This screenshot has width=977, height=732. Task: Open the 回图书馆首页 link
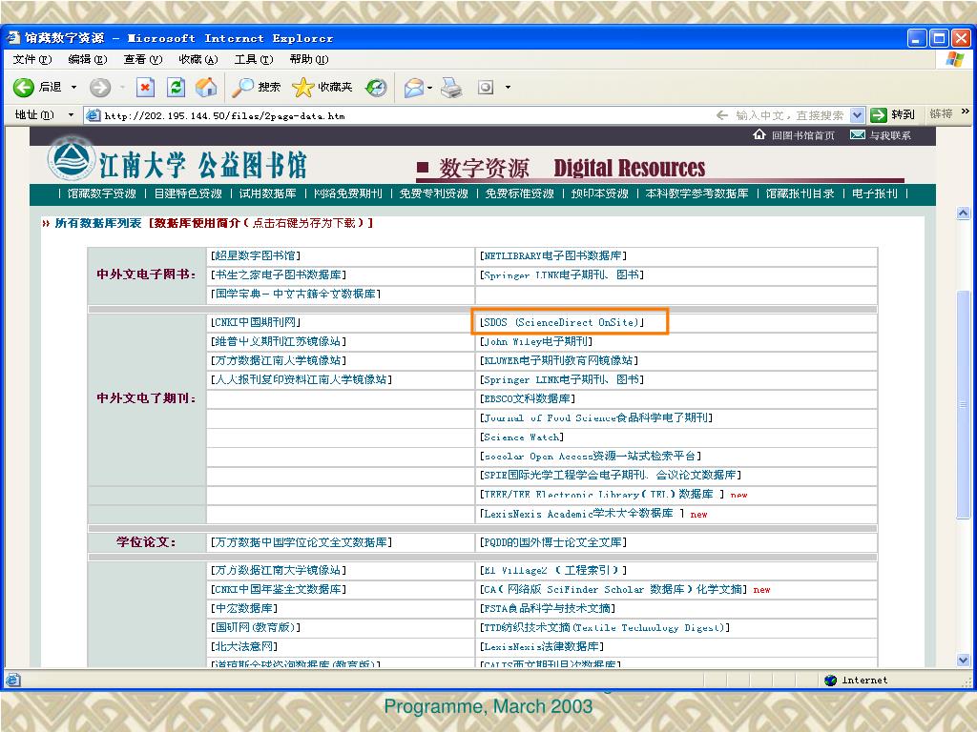(x=802, y=135)
